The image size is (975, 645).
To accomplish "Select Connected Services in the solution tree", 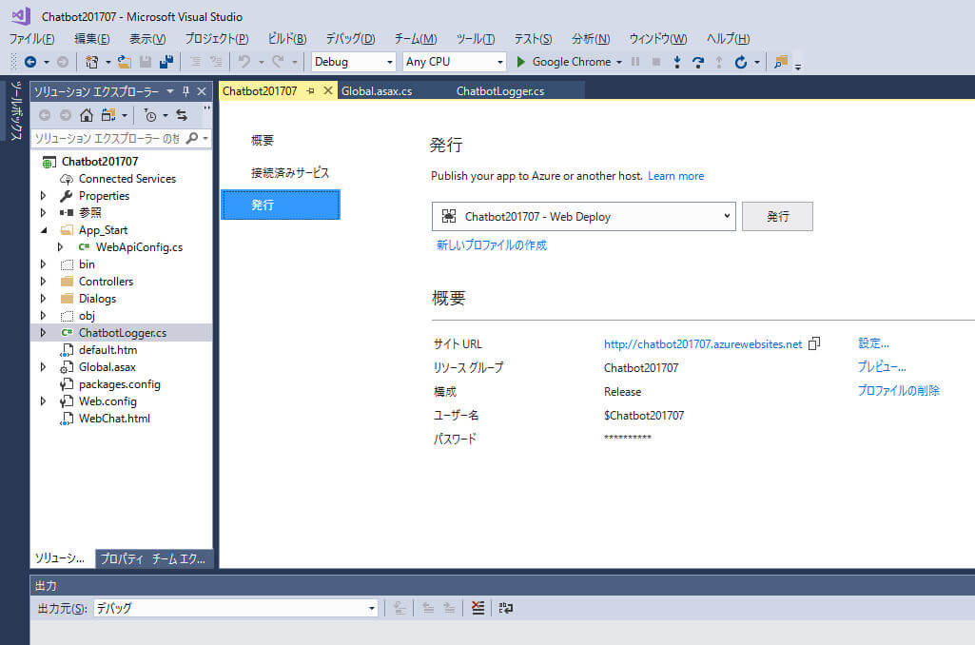I will coord(127,179).
